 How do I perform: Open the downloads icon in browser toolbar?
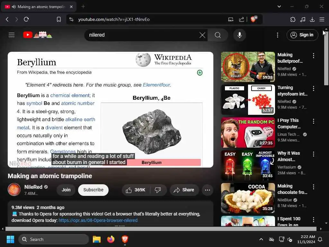312,19
